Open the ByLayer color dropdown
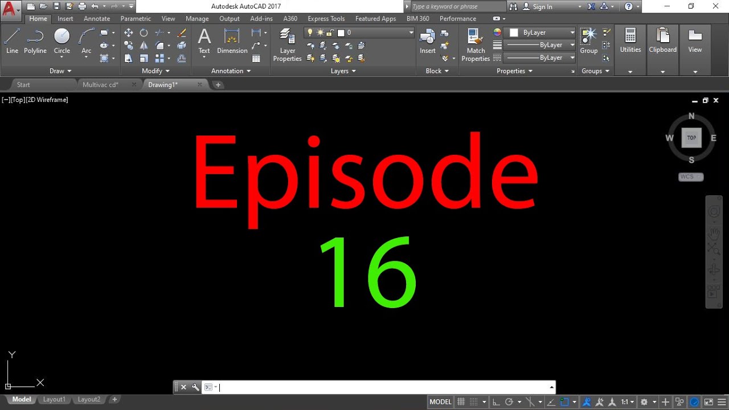 [x=542, y=32]
